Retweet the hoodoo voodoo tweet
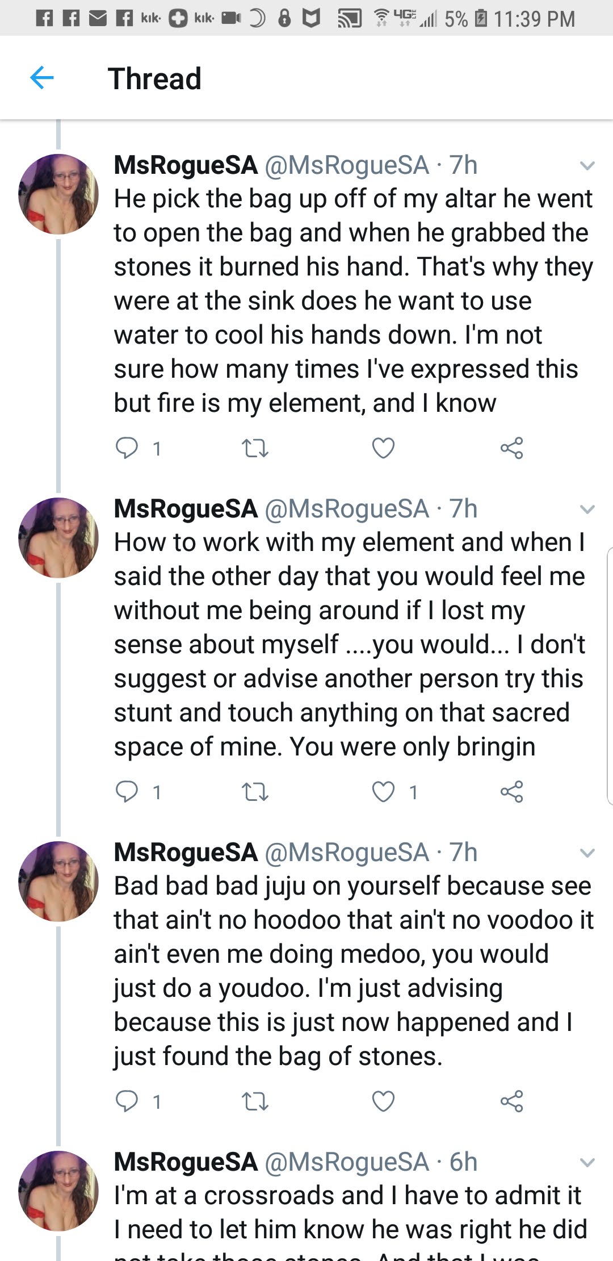The width and height of the screenshot is (613, 1261). (255, 1101)
